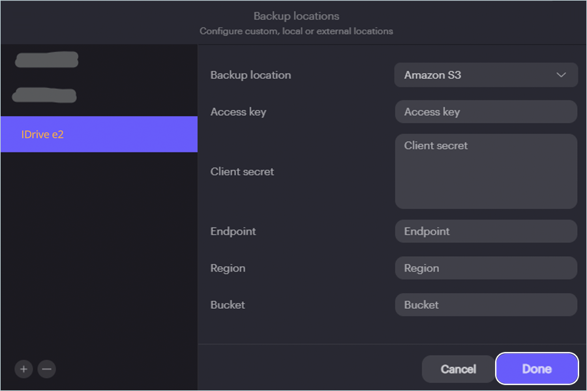Open the Amazon S3 backup location dropdown

(485, 75)
